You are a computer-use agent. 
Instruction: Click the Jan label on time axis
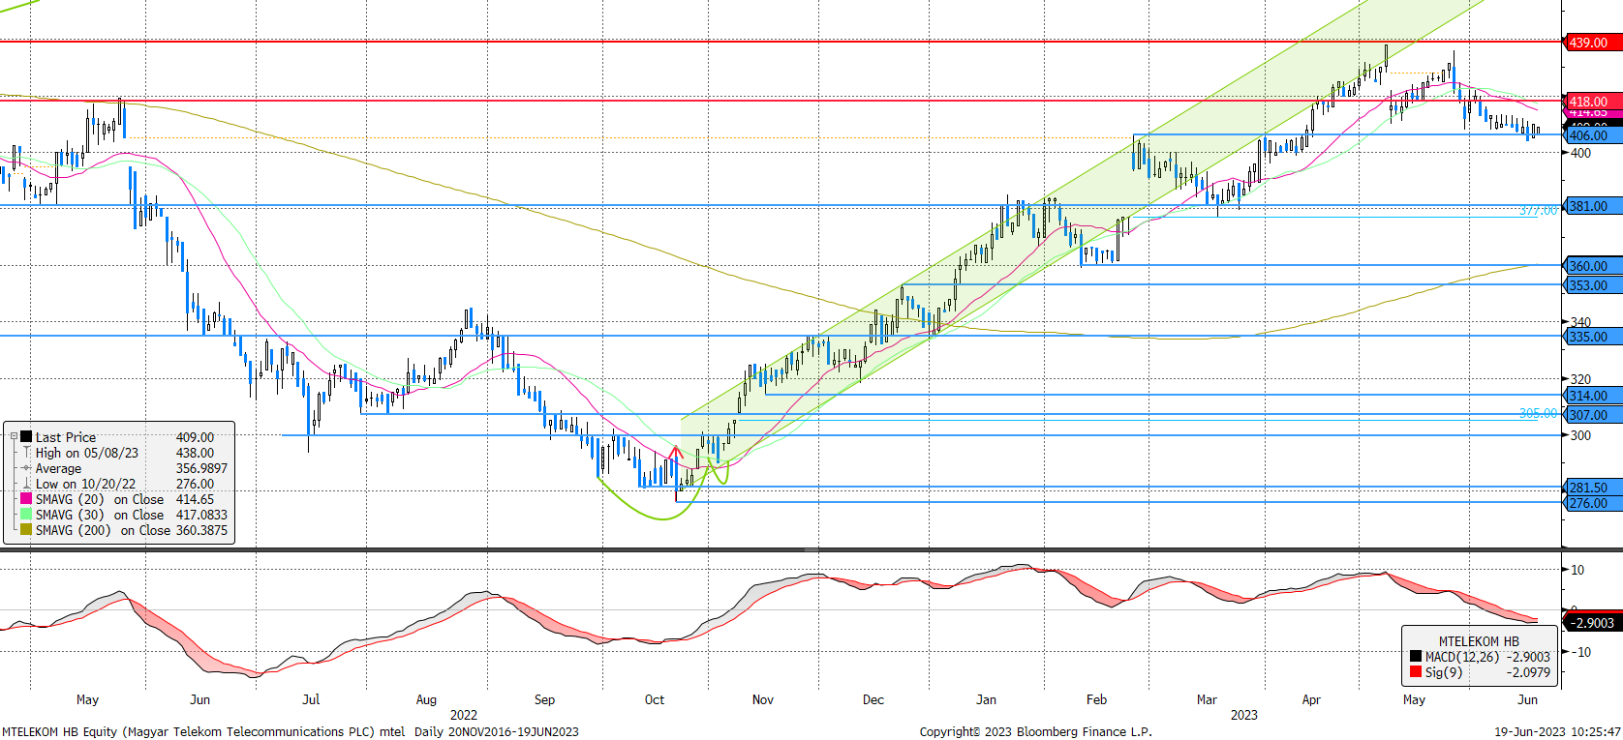click(x=986, y=699)
